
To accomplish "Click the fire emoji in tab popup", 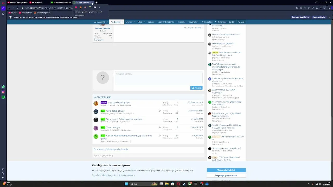I will (x=81, y=7).
